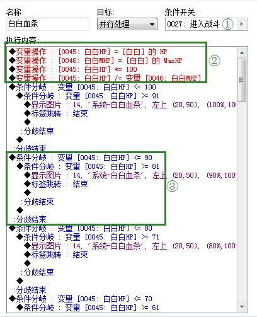Select line 变量操作 [0046: 白白MHP] = [白白] 的 MaxHP
This screenshot has height=317, width=257.
click(96, 61)
